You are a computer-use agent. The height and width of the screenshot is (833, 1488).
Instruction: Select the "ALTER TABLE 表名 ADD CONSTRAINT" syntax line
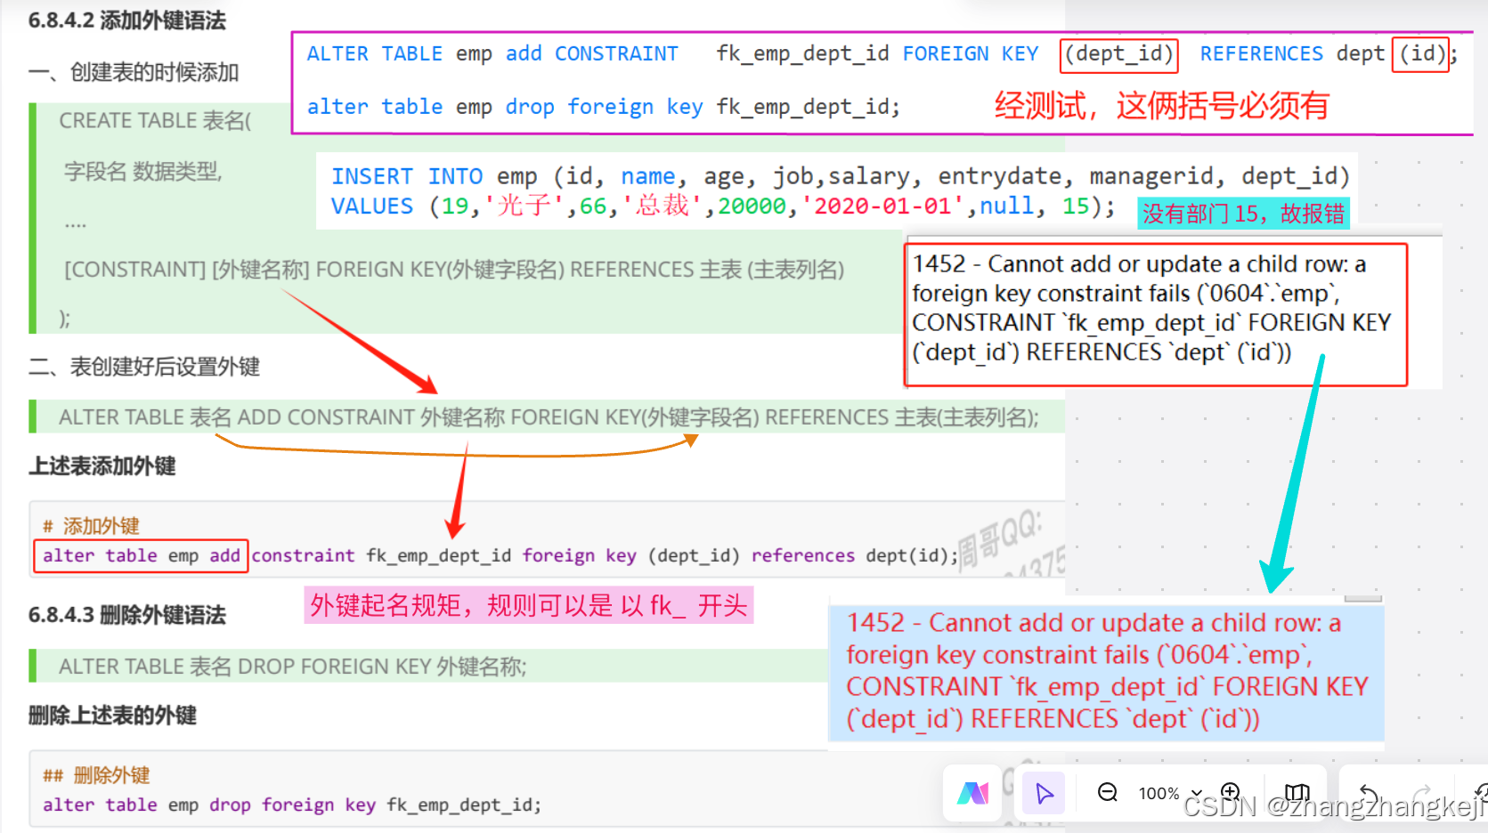pyautogui.click(x=549, y=416)
